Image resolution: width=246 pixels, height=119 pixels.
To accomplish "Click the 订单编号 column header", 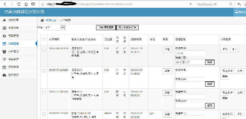I will pos(54,40).
